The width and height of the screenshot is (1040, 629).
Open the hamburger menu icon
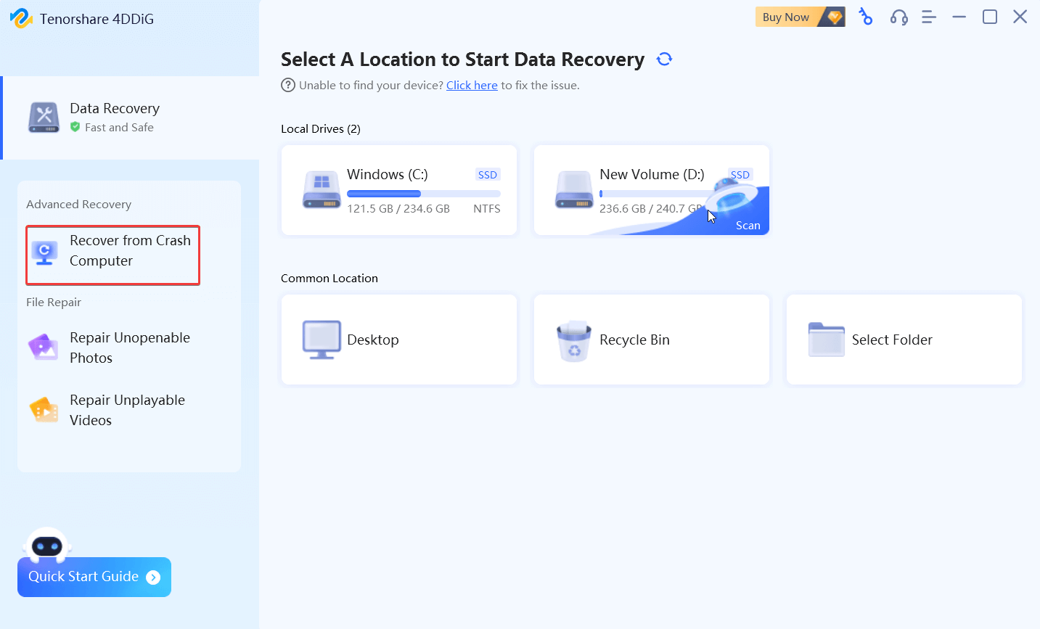tap(929, 17)
